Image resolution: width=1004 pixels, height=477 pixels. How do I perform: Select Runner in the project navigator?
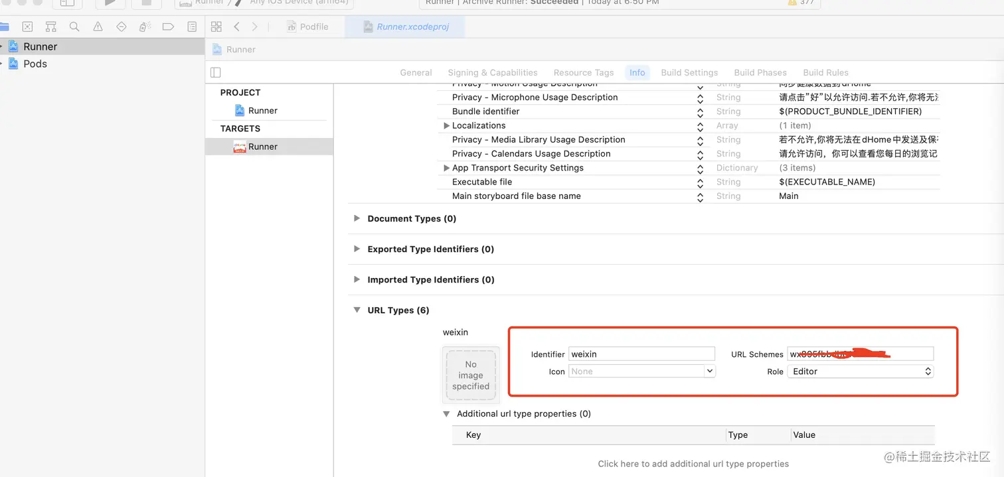(x=102, y=46)
